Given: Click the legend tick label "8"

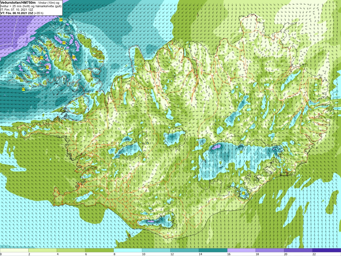Looking at the screenshot, I should 115,254.
